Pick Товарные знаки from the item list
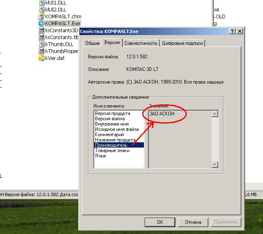Image resolution: width=263 pixels, height=234 pixels. [112, 150]
